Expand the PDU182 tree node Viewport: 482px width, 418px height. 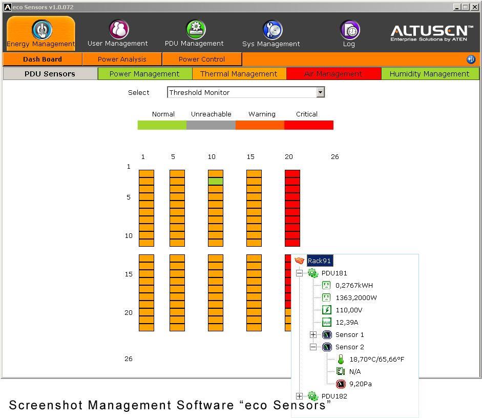coord(300,396)
